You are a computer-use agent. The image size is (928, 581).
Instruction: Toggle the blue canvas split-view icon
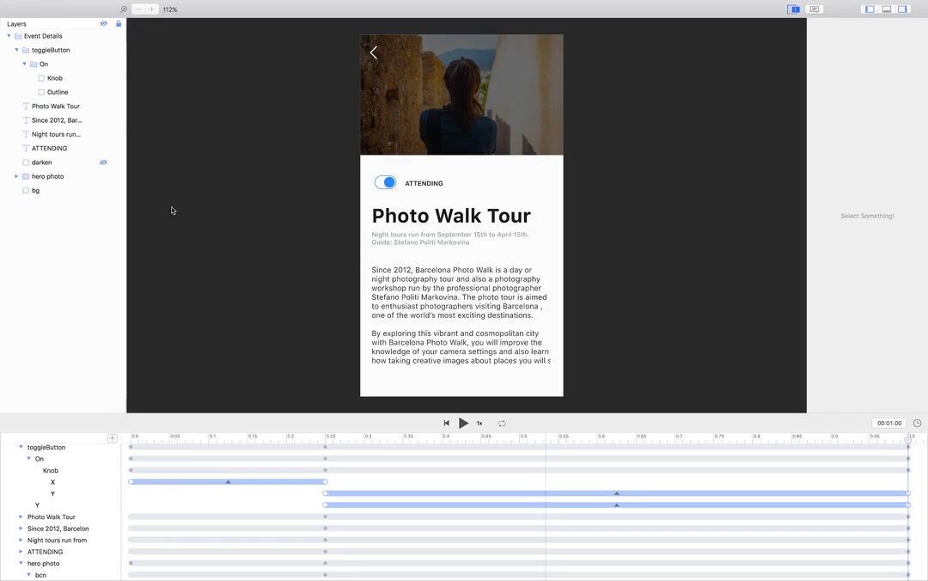tap(794, 9)
